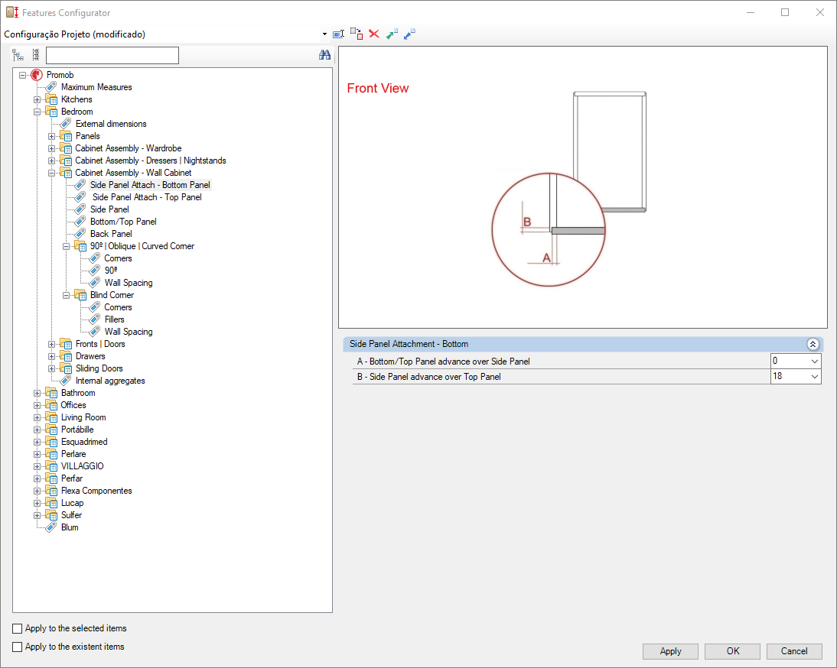The height and width of the screenshot is (668, 837).
Task: Click the tree search input field
Action: click(112, 55)
